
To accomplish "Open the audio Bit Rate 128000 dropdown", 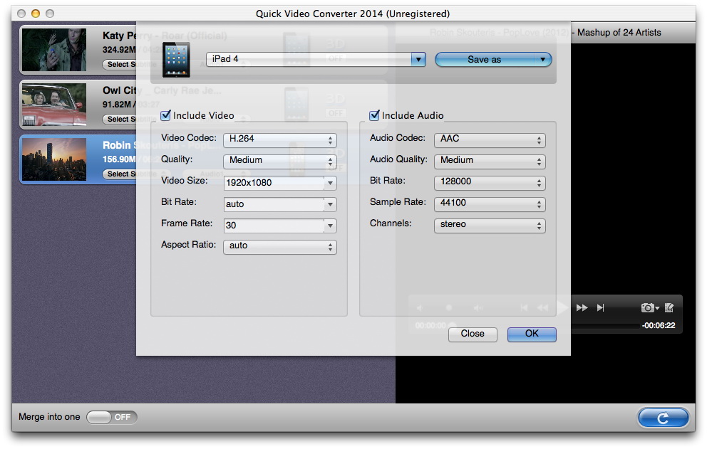I will click(x=490, y=182).
